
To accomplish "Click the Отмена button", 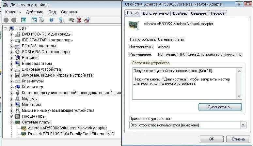I will click(238, 139).
